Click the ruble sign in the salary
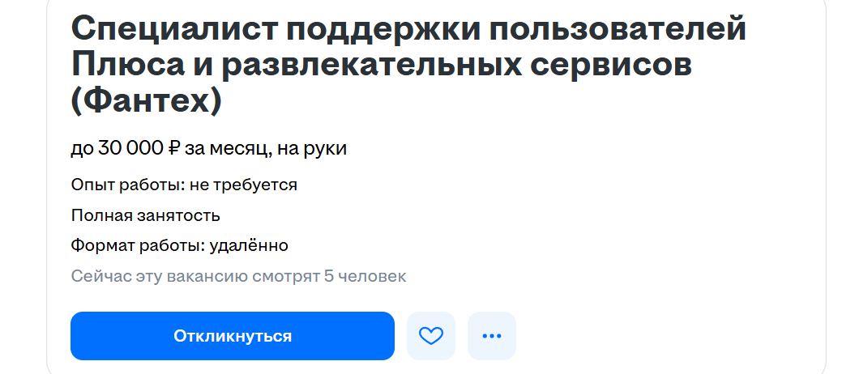Viewport: 855px width, 374px height. (174, 148)
